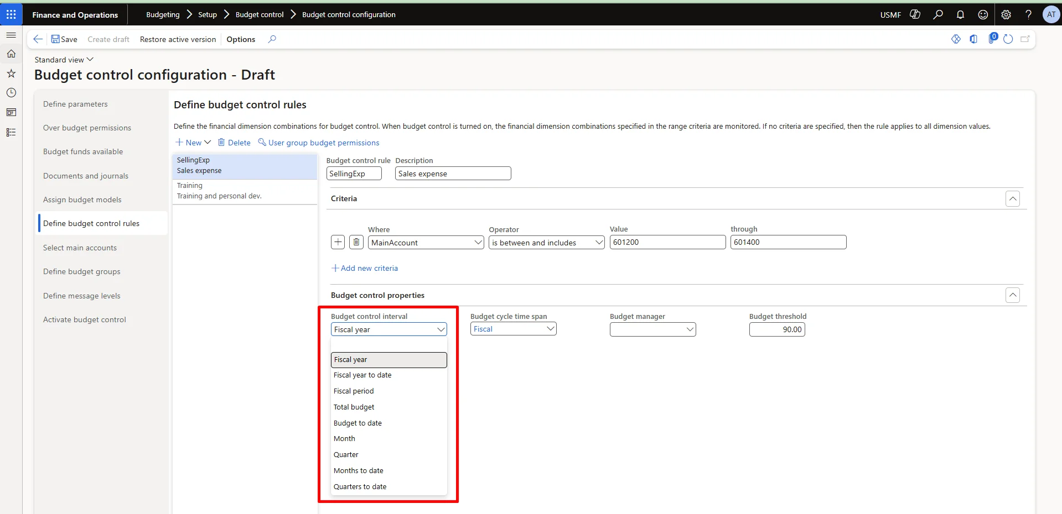This screenshot has width=1062, height=514.
Task: Click the plus icon to add criteria row
Action: (x=338, y=242)
